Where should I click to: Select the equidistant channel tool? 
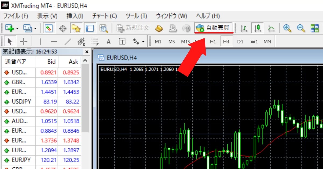coord(81,42)
